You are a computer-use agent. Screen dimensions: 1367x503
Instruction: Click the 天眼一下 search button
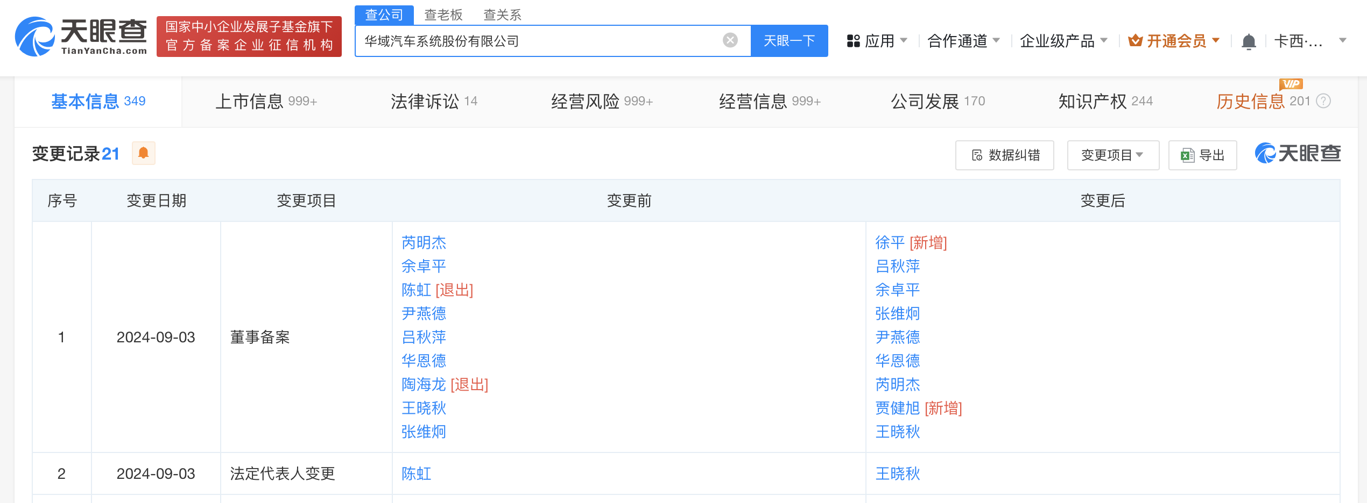(789, 40)
